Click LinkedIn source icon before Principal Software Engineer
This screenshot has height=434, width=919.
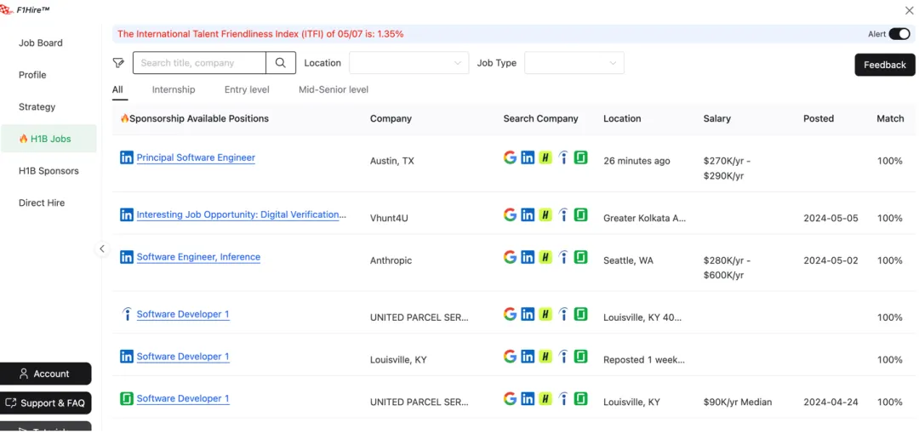[127, 157]
